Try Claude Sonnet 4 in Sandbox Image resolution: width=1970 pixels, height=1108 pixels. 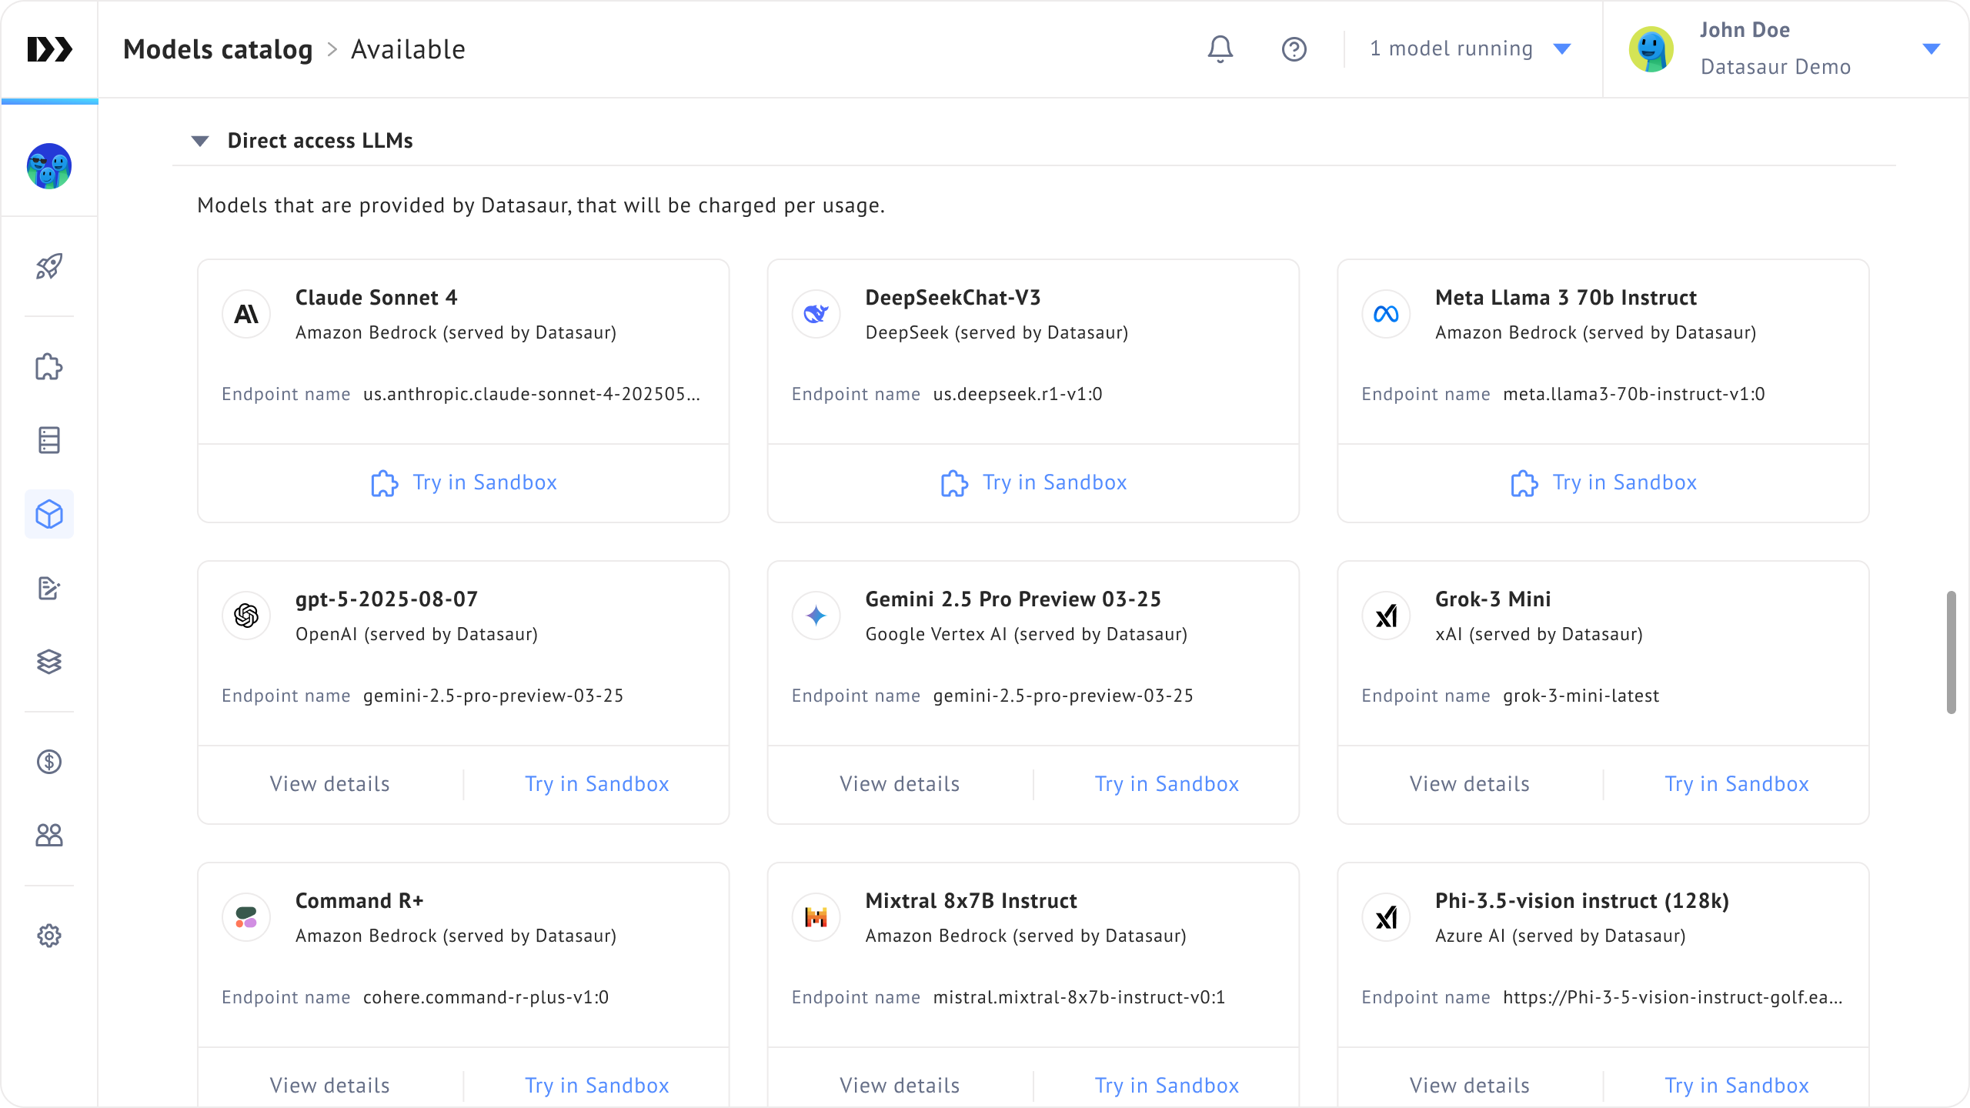pyautogui.click(x=464, y=482)
